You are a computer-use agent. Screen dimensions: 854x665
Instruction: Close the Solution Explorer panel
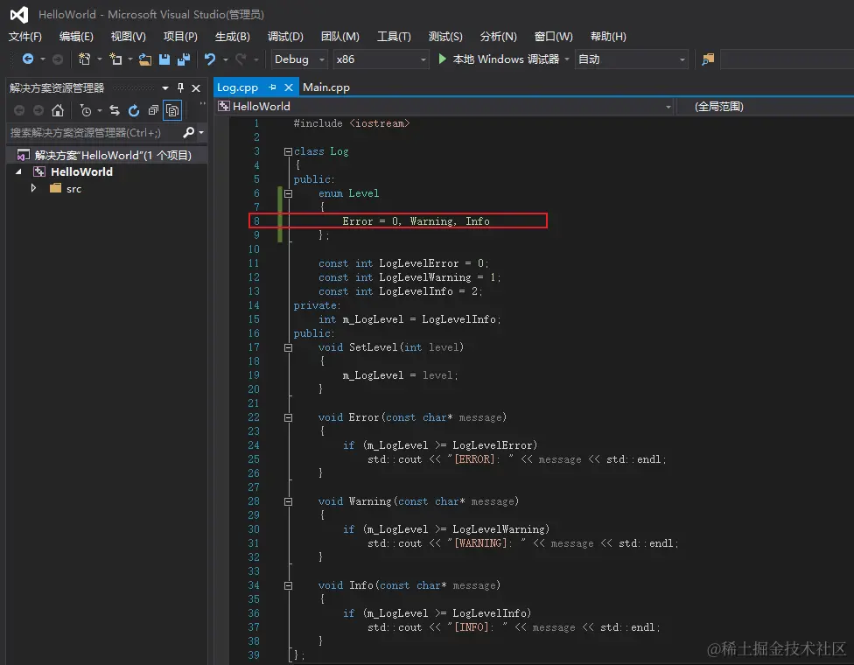click(x=196, y=87)
